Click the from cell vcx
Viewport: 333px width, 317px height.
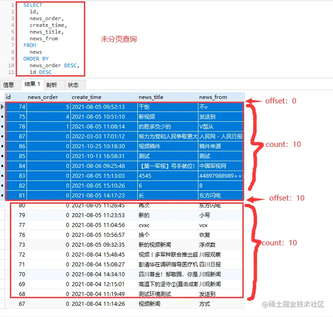[x=221, y=225]
